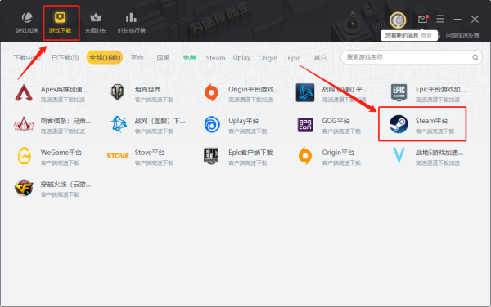Viewport: 491px width, 307px height.
Task: Select the 国服 filter tab
Action: [x=163, y=58]
